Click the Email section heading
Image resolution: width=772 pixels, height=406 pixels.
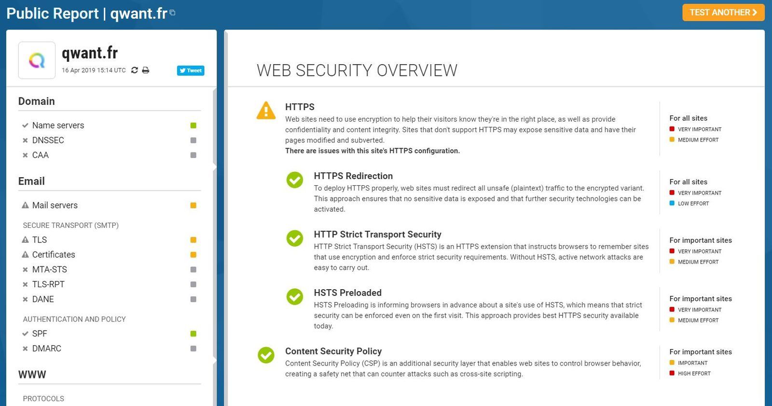[x=31, y=182]
